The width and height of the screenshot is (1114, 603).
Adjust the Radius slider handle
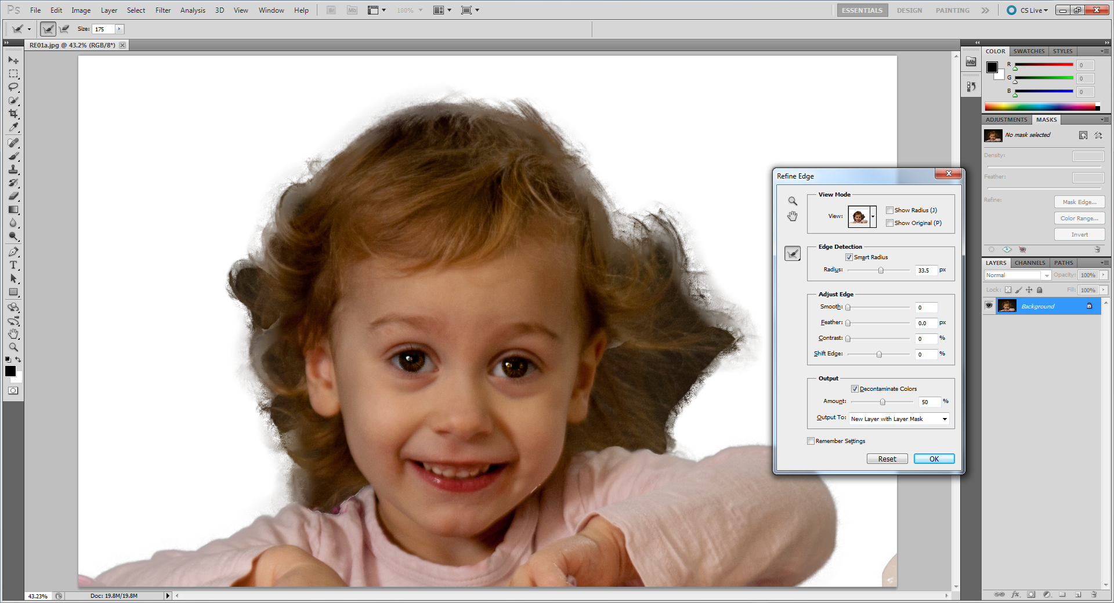pos(881,270)
